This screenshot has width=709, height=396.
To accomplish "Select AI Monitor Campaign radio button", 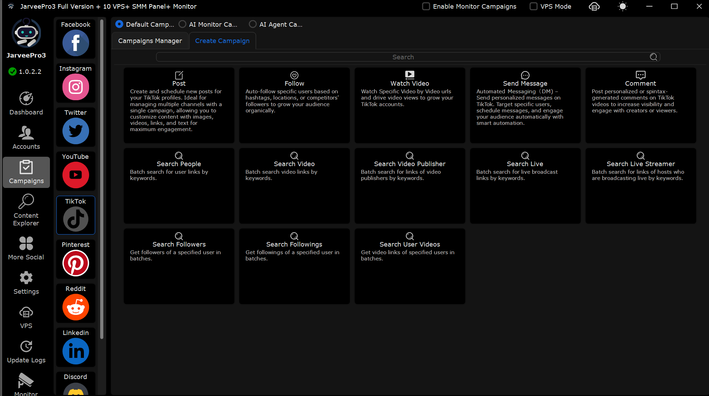I will coord(182,24).
